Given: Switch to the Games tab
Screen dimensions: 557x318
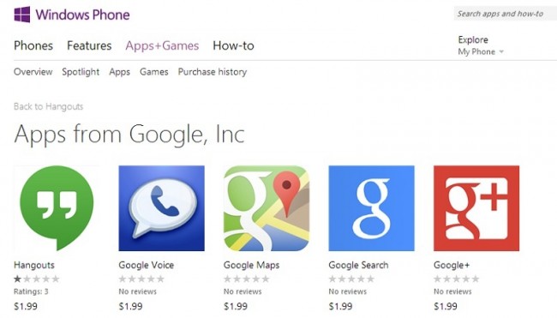Looking at the screenshot, I should click(x=153, y=72).
